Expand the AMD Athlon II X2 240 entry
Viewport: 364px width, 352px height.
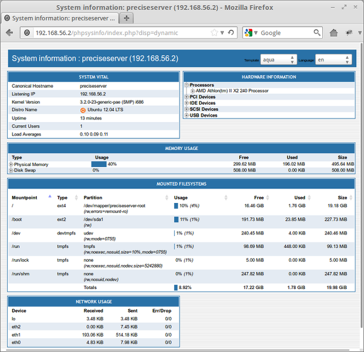click(193, 91)
